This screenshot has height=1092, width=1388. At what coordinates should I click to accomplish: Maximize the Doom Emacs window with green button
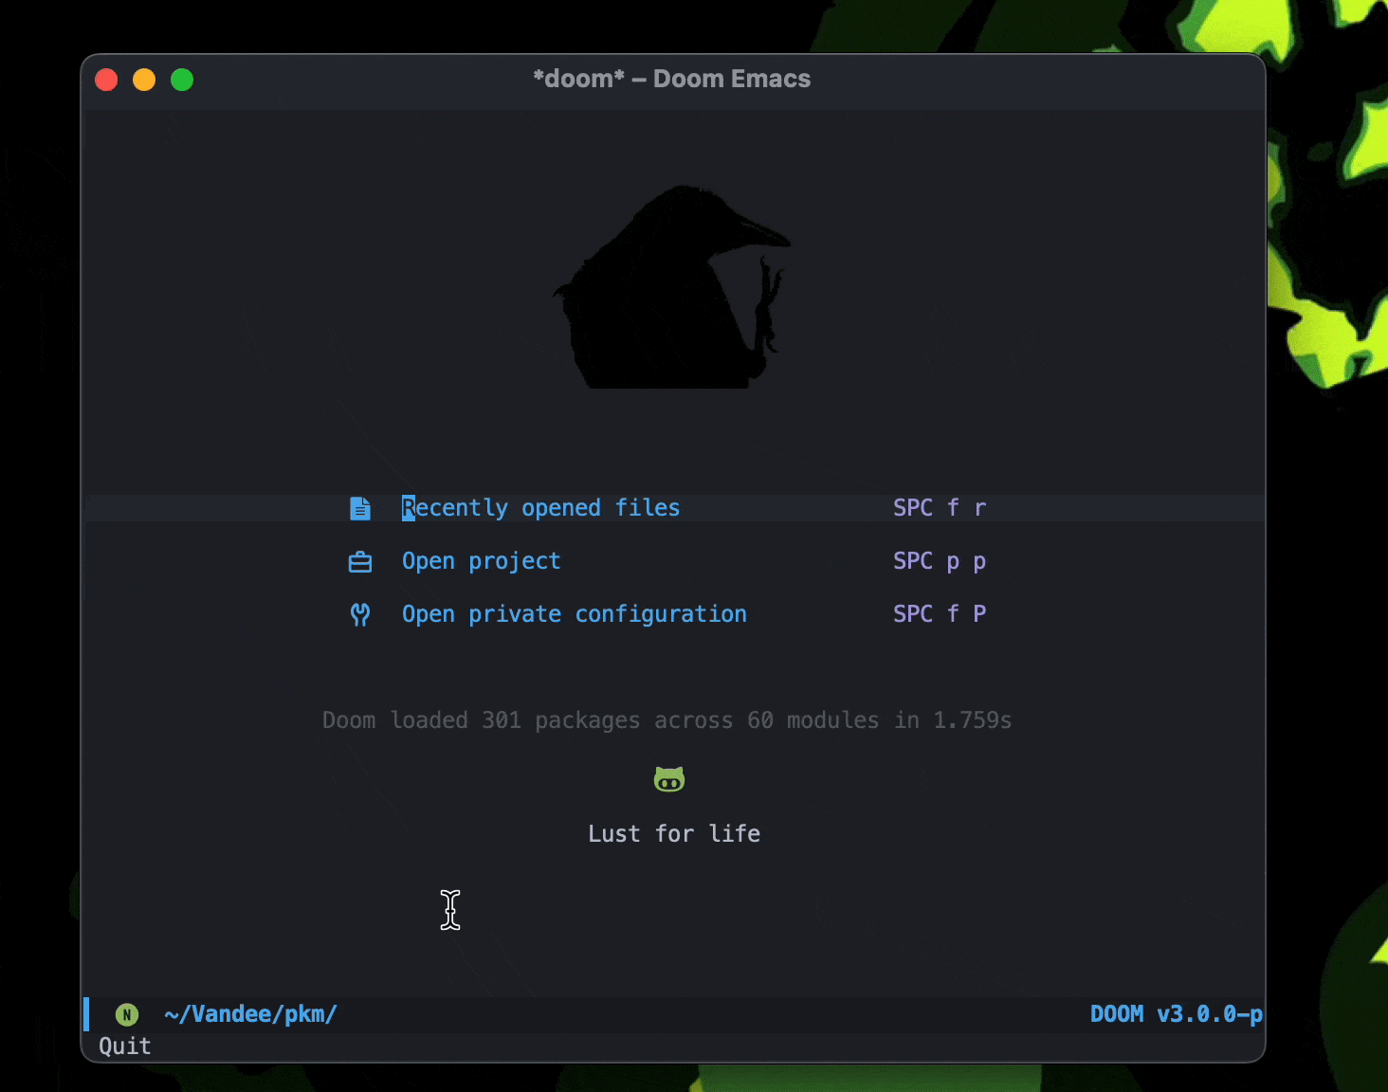pyautogui.click(x=182, y=80)
